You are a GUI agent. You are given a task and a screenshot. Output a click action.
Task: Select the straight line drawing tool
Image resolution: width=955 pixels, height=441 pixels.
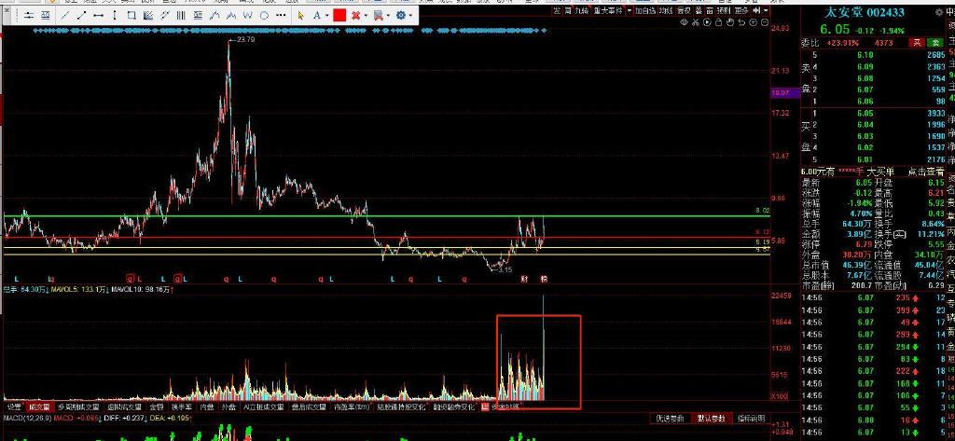point(64,15)
